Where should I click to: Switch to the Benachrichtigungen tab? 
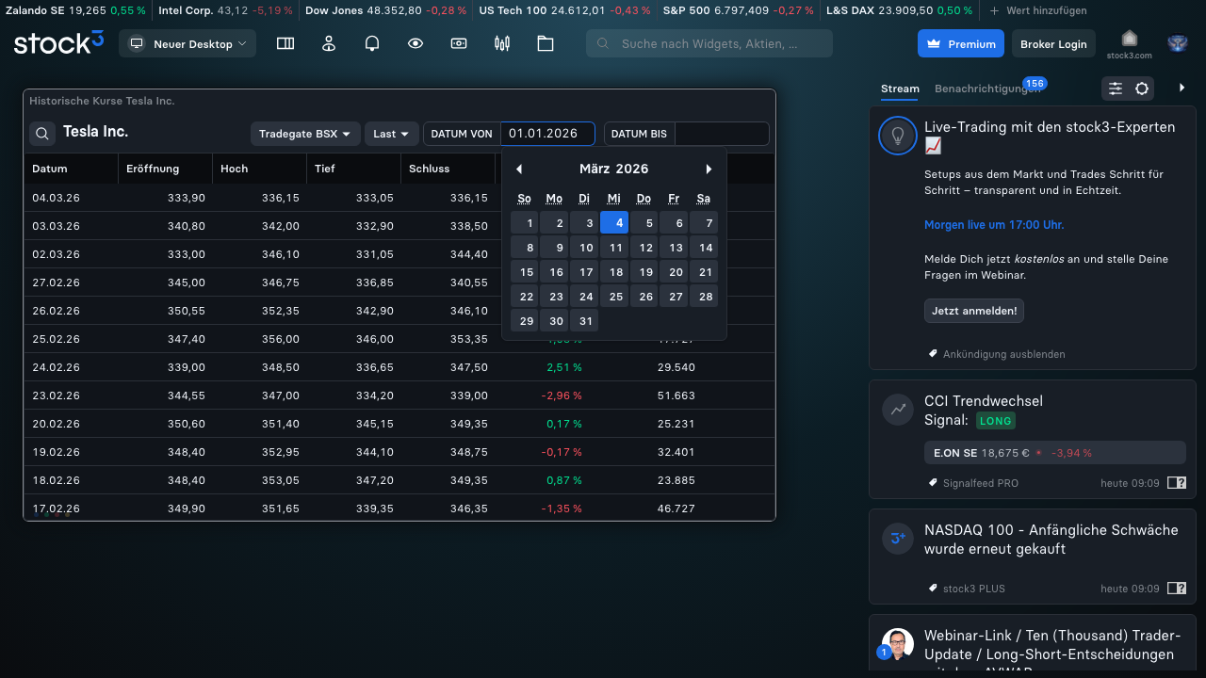[986, 89]
